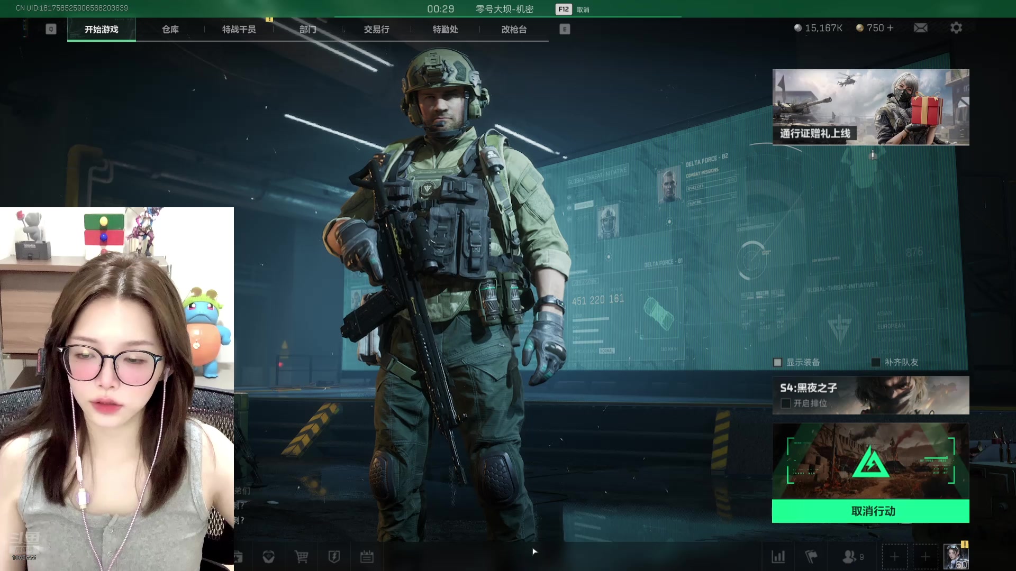
Task: Click the 取消行动 button
Action: click(x=870, y=511)
